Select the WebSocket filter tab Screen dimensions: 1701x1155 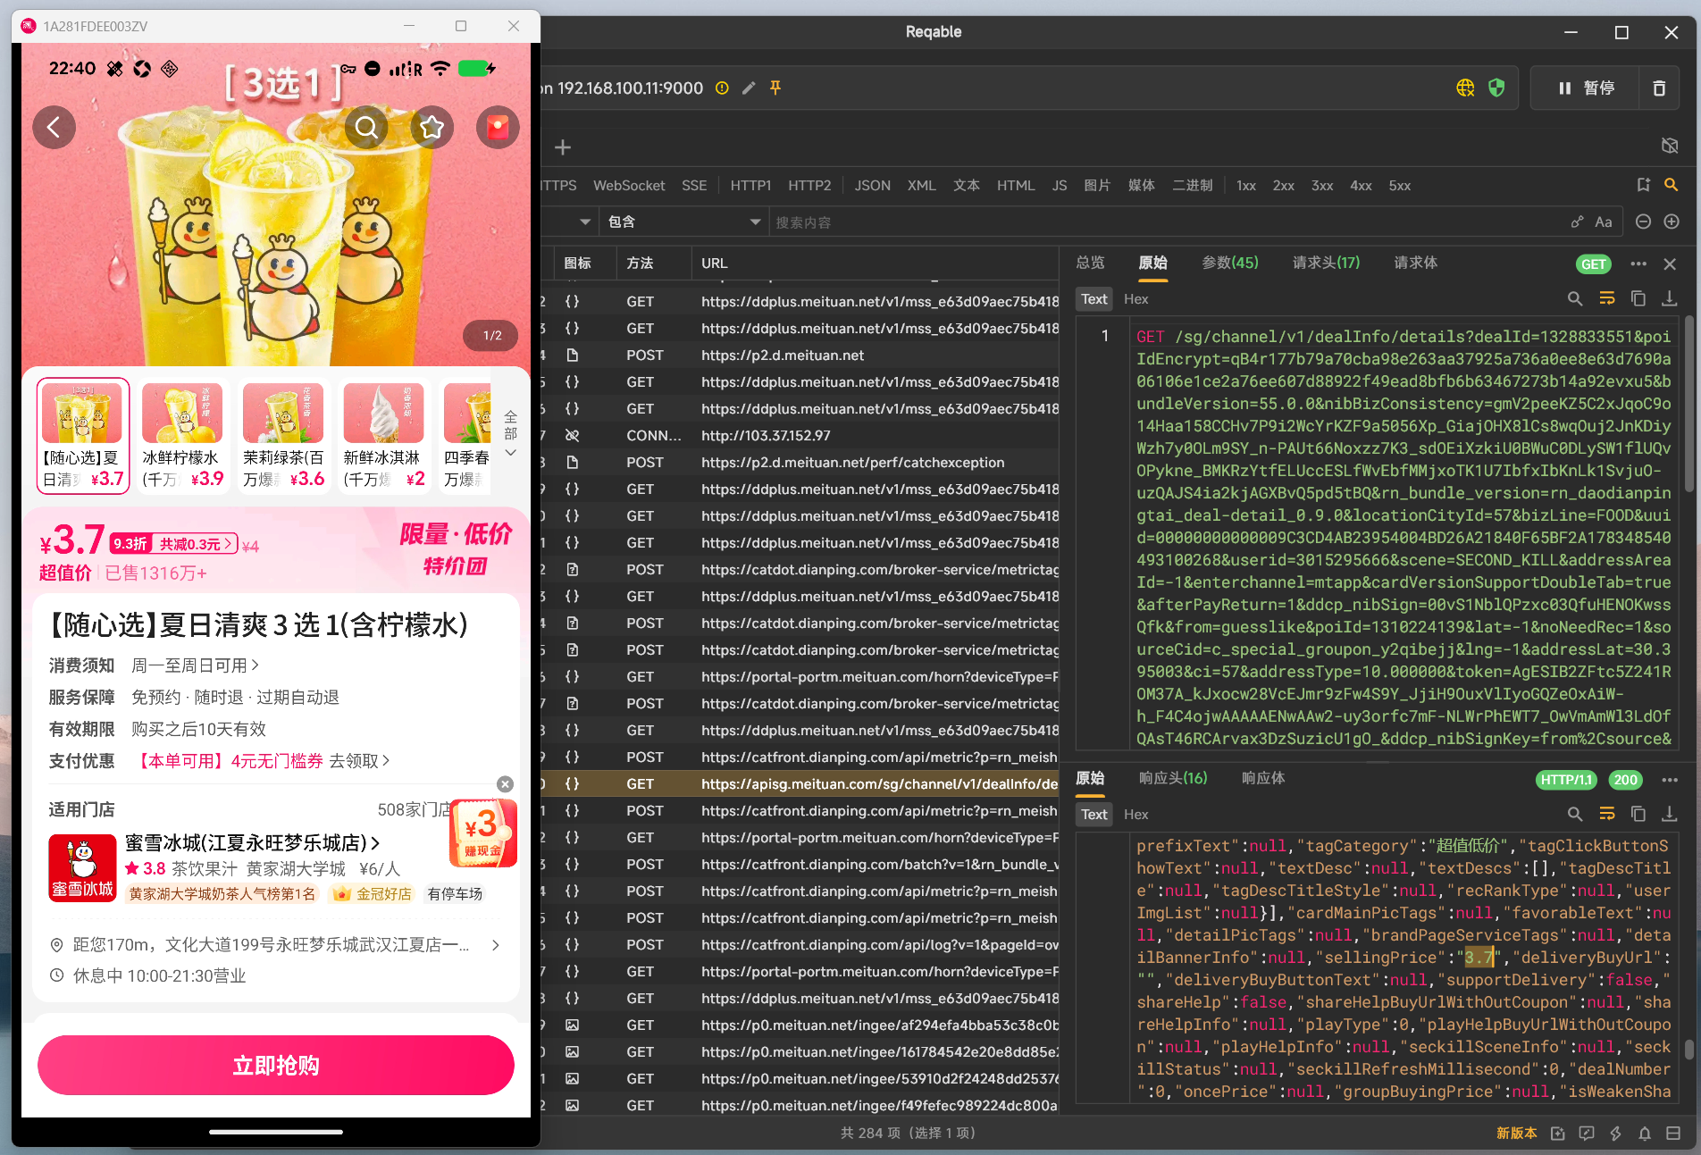(629, 186)
